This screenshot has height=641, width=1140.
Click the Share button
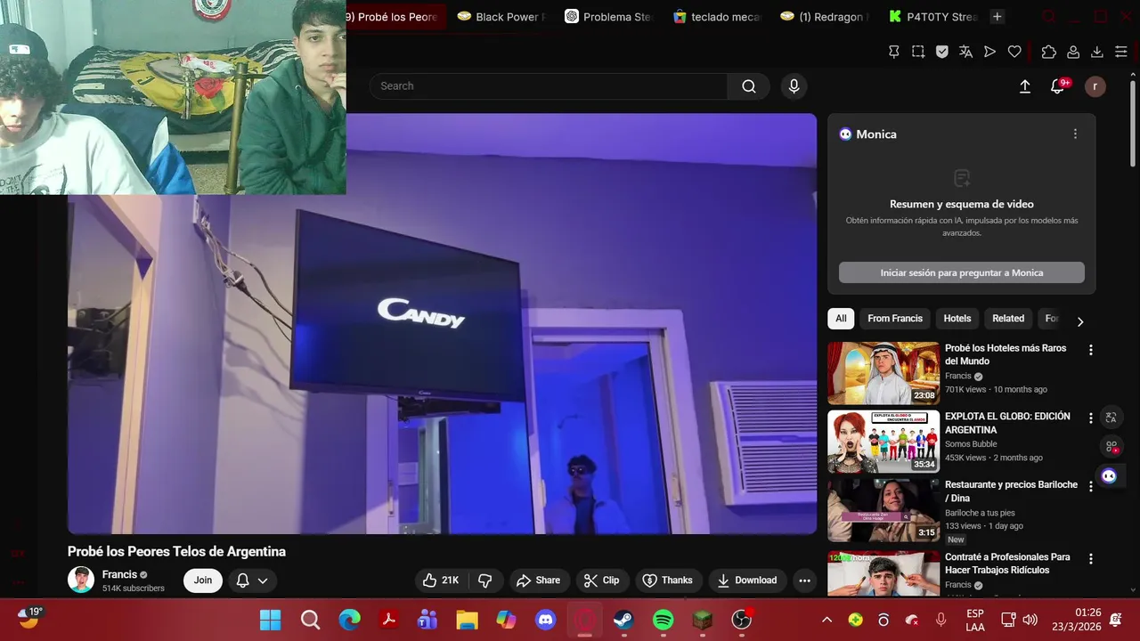pos(538,580)
